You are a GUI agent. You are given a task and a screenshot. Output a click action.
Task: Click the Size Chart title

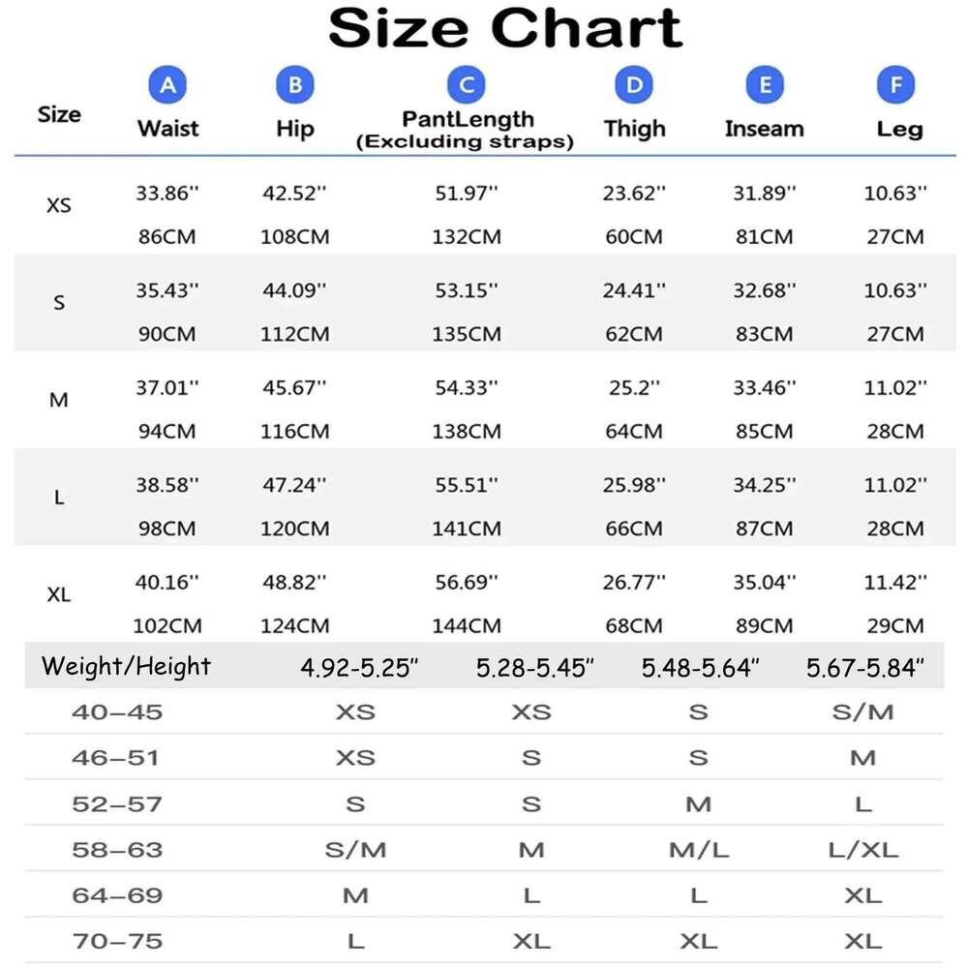(505, 29)
